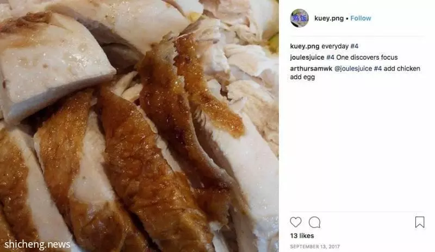Open the @joulesjuice mention
This screenshot has width=435, height=252.
click(x=353, y=68)
